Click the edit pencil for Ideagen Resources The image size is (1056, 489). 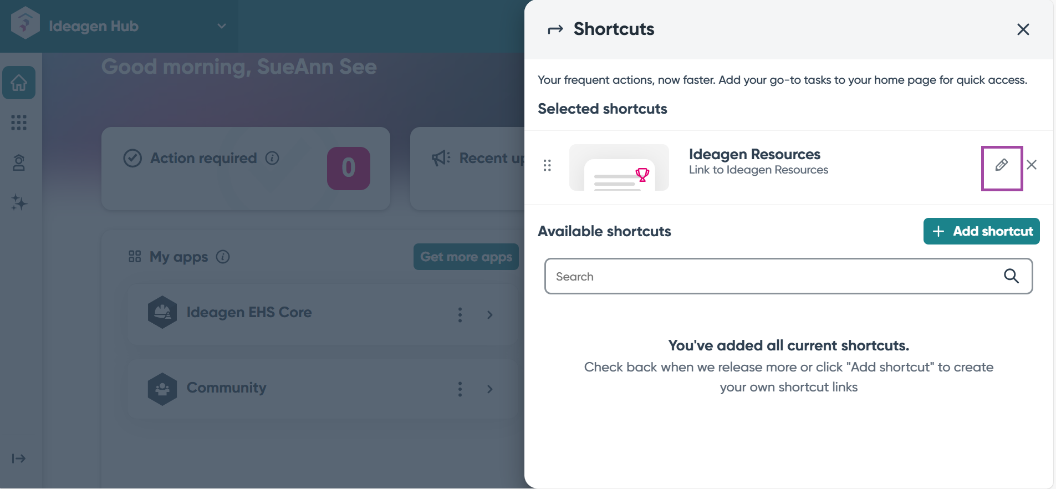click(x=1001, y=165)
